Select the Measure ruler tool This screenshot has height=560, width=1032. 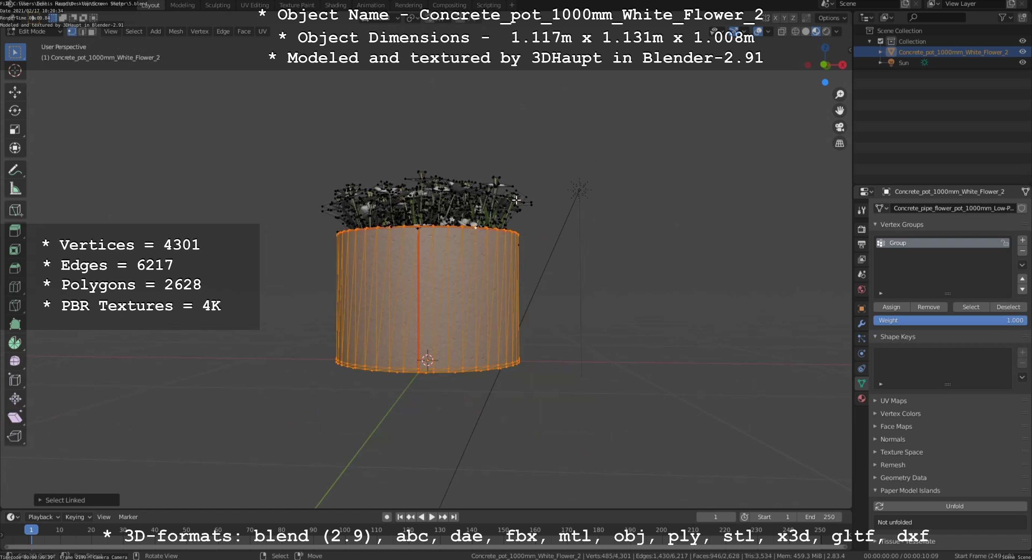15,188
